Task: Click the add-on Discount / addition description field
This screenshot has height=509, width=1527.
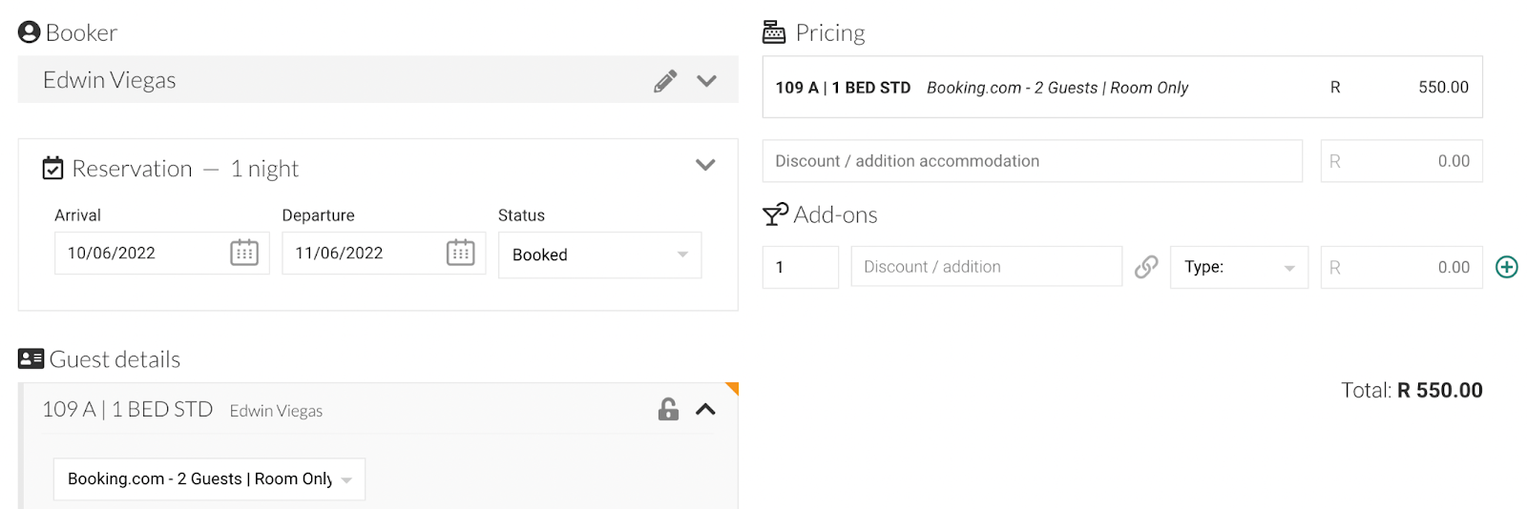Action: [x=986, y=267]
